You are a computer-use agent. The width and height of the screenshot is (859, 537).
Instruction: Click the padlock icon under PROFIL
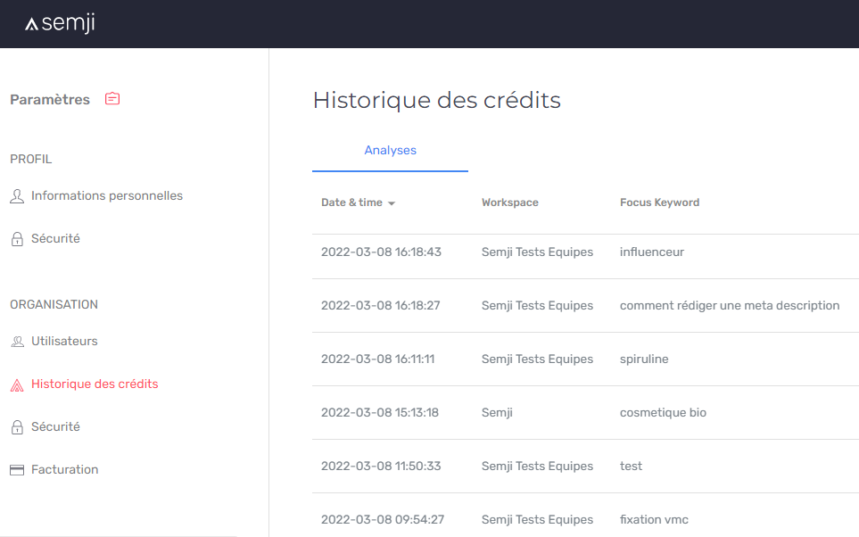click(x=17, y=239)
